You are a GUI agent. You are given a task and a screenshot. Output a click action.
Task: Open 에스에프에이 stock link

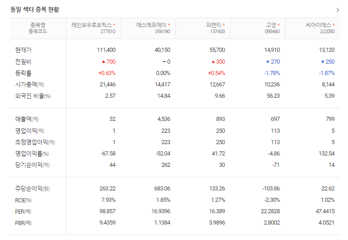click(151, 25)
